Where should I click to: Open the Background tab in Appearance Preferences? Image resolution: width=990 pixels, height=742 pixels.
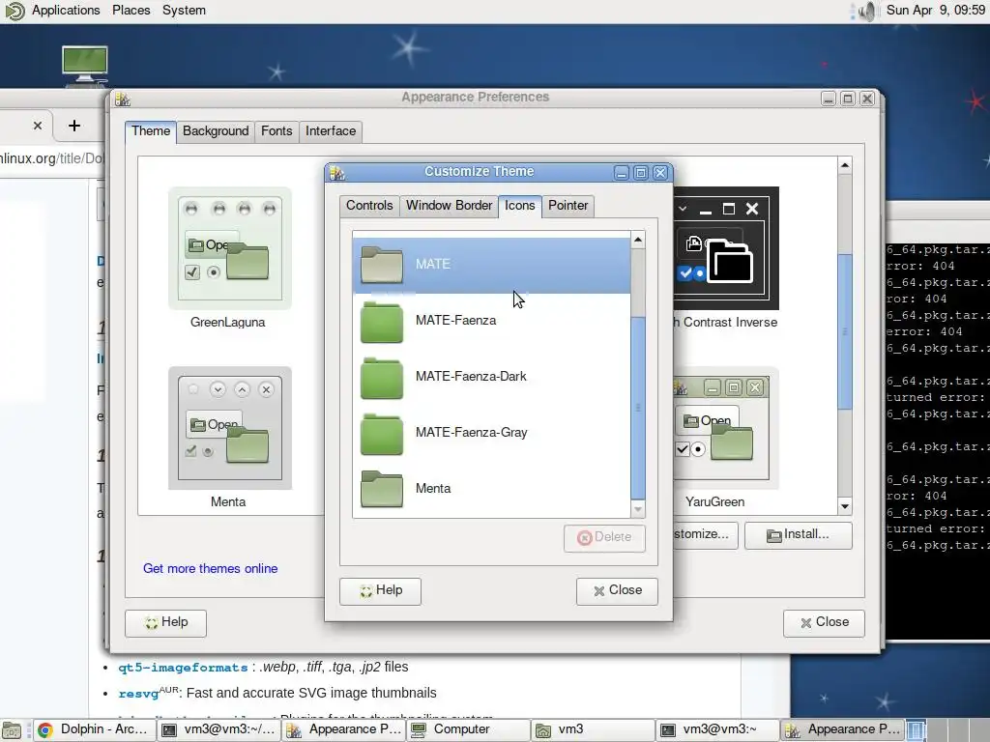[216, 131]
